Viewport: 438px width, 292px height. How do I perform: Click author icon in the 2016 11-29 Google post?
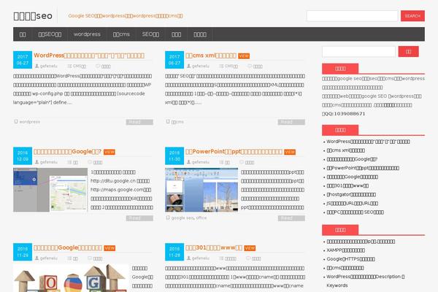37,258
